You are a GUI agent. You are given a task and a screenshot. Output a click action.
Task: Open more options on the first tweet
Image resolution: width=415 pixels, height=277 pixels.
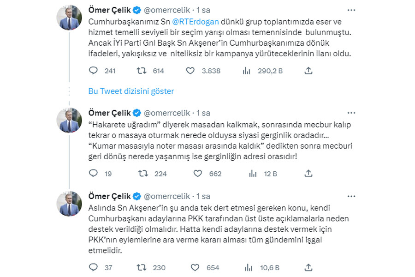[x=351, y=10]
